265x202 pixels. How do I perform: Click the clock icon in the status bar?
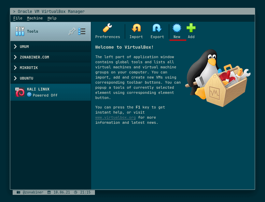[x=75, y=192]
